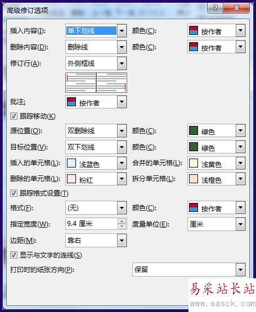Open the 删除内容 颜色 dropdown
Image resolution: width=256 pixels, height=312 pixels.
(217, 47)
